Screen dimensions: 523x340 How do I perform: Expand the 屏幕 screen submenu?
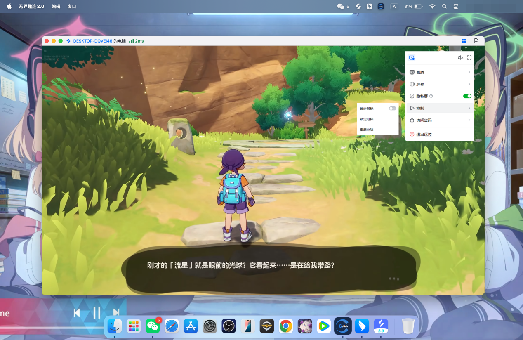439,84
